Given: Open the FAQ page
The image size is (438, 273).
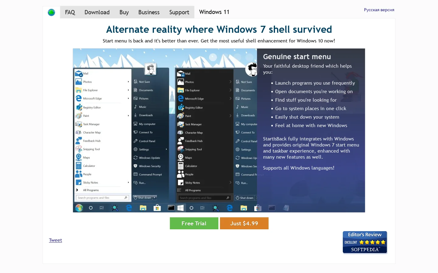Looking at the screenshot, I should (70, 12).
